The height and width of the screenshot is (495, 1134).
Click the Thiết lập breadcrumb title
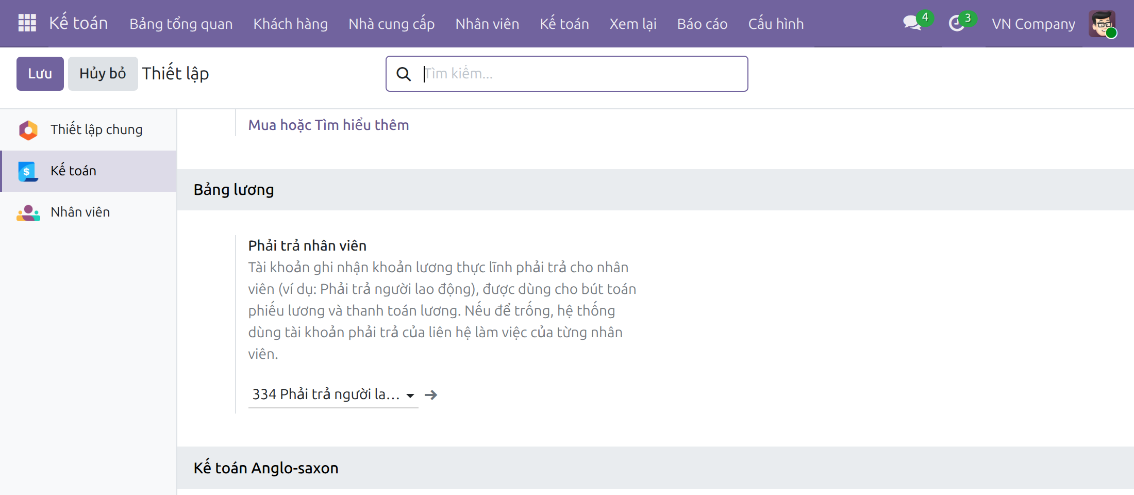point(175,74)
